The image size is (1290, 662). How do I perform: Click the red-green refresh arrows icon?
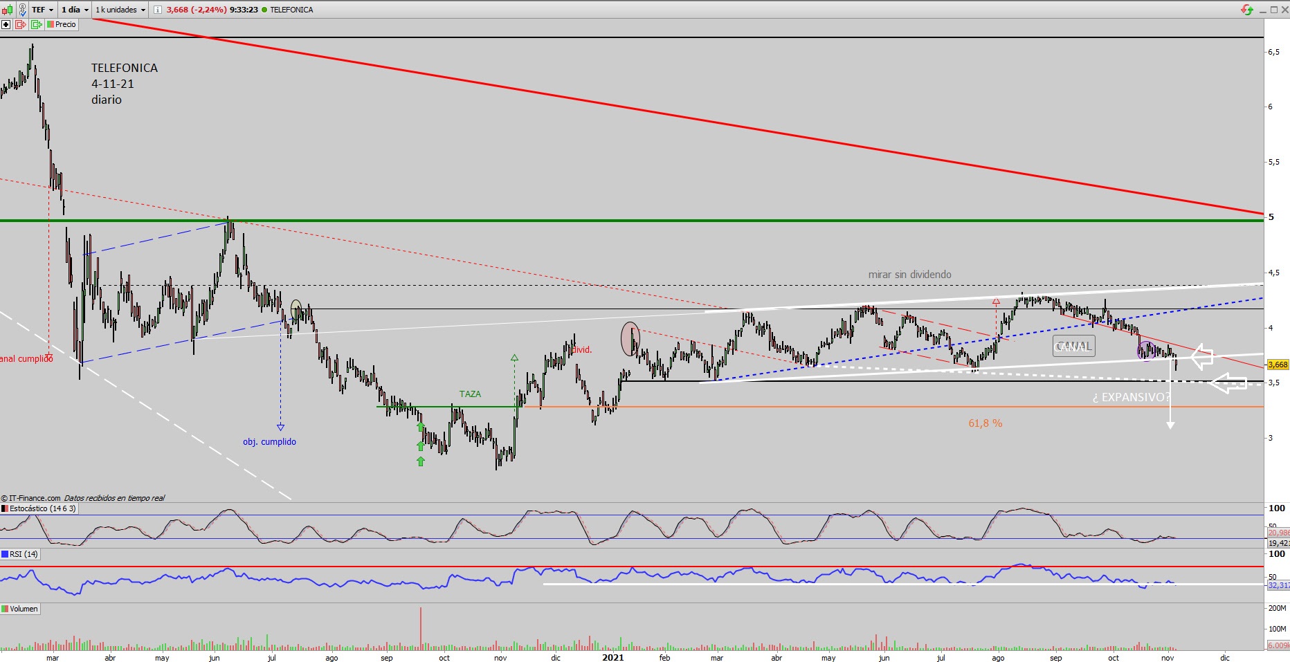(x=1247, y=10)
